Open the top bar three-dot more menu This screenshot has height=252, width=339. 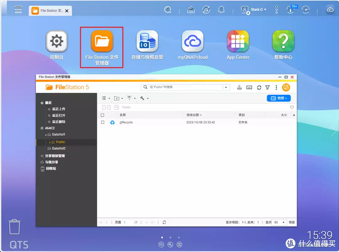coord(277,10)
